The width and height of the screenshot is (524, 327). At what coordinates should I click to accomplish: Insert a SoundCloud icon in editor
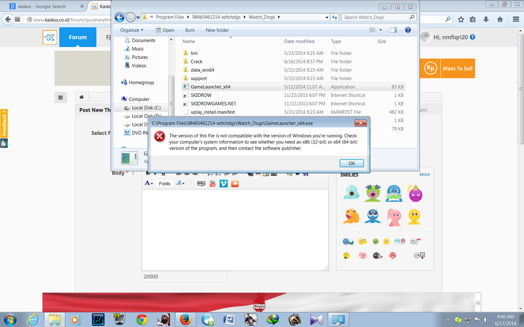[235, 184]
